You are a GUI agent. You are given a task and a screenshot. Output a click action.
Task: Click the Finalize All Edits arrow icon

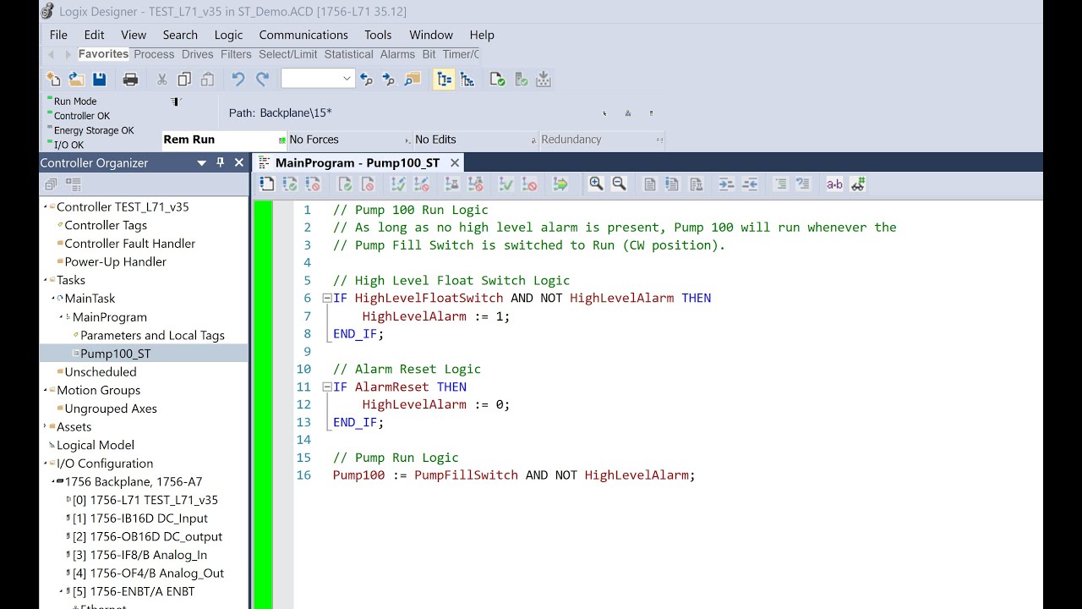[x=560, y=184]
